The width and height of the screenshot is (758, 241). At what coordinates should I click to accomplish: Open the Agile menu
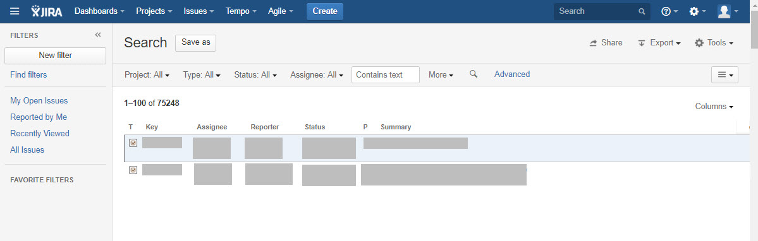(281, 11)
